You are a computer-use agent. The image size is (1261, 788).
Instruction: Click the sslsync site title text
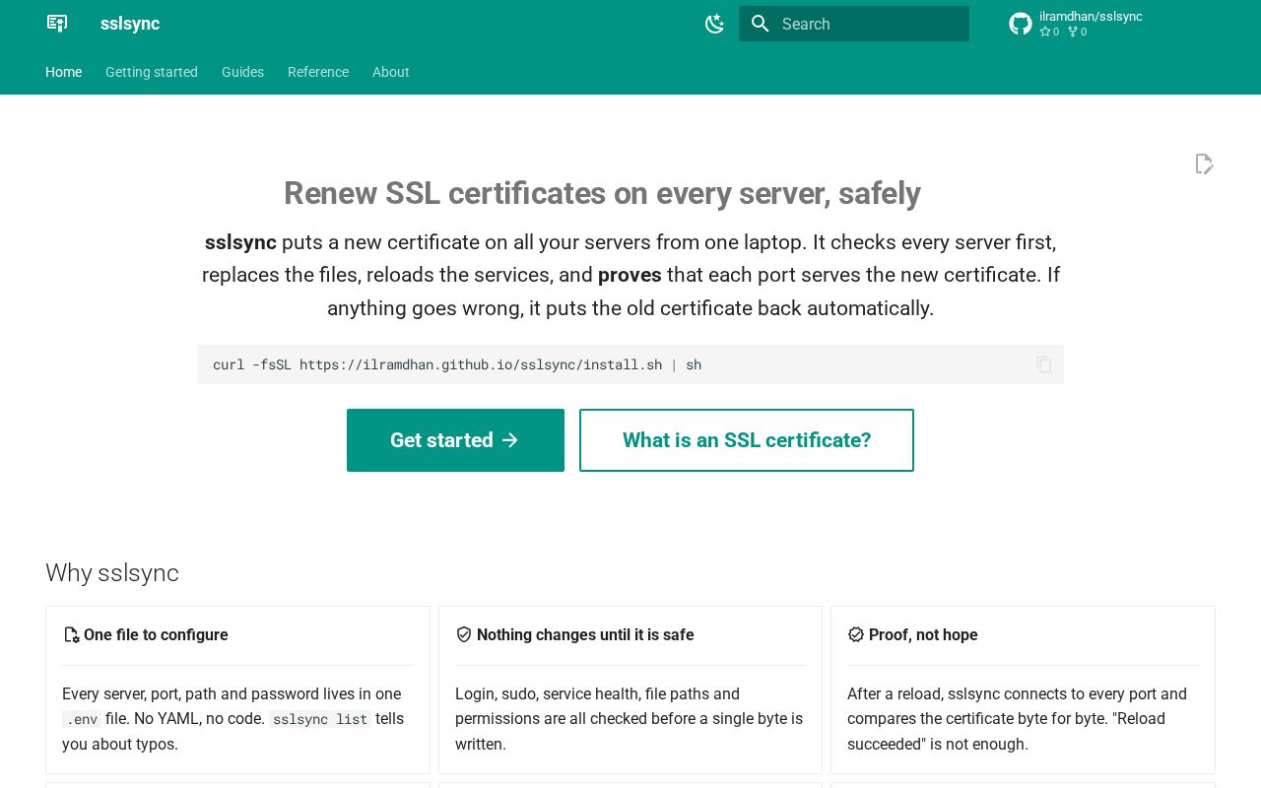click(130, 24)
